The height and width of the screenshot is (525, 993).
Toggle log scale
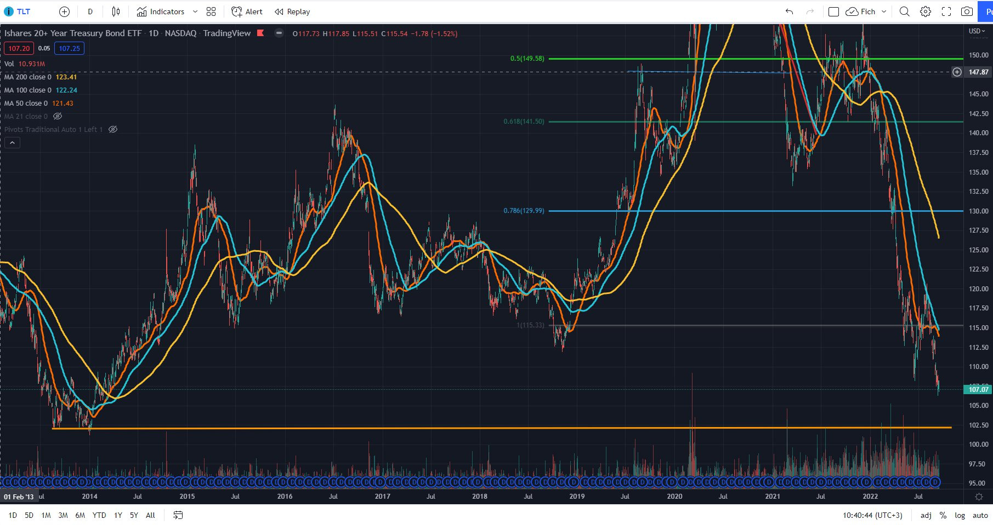960,515
